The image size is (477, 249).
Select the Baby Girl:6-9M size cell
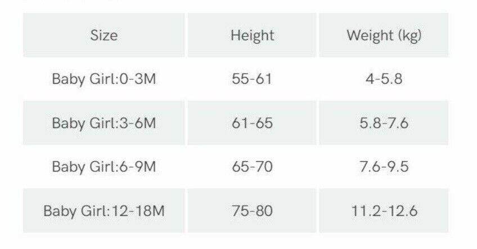coord(104,167)
